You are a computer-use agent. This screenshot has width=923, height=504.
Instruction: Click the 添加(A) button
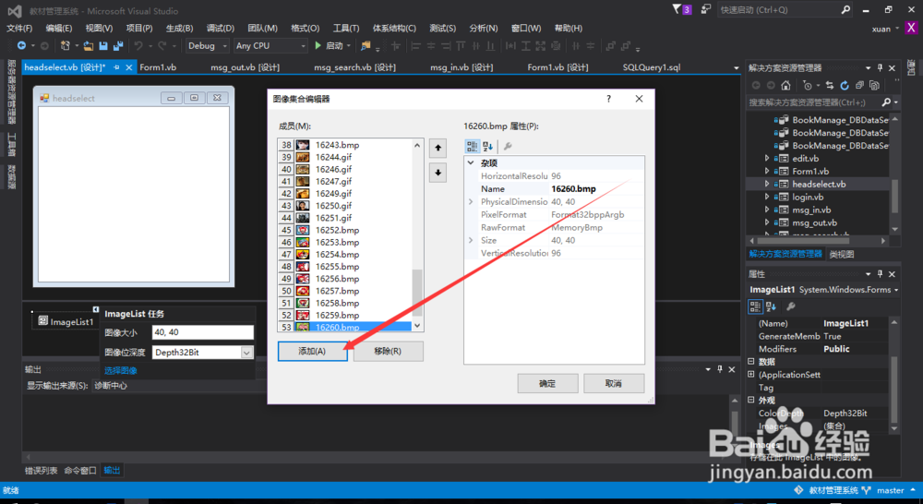pos(312,351)
